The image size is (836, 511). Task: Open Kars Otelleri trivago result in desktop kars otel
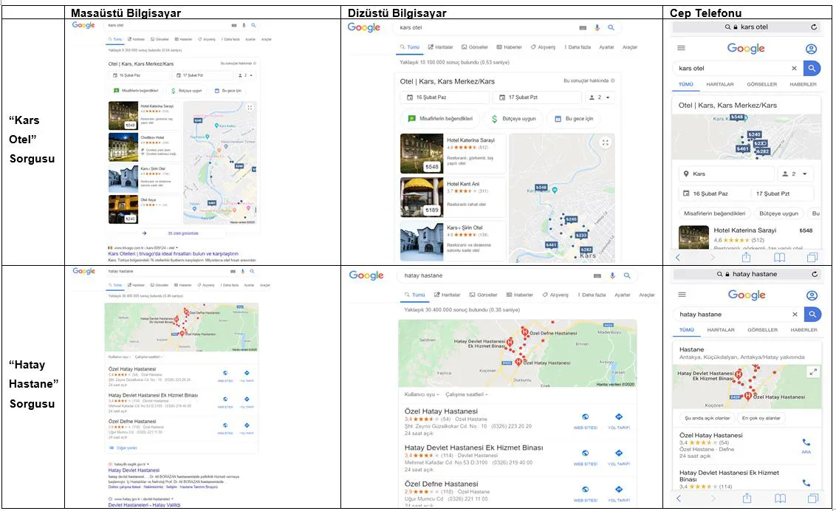(x=174, y=253)
